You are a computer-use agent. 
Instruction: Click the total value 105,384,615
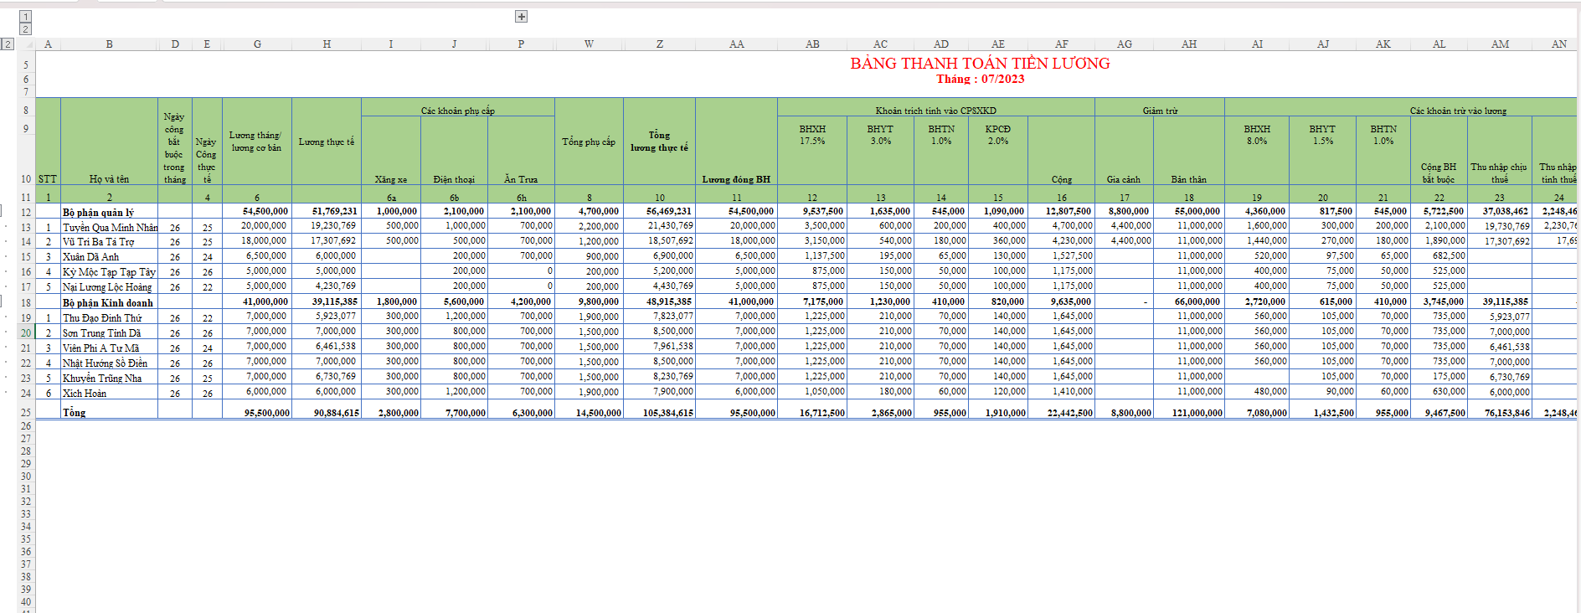click(668, 413)
